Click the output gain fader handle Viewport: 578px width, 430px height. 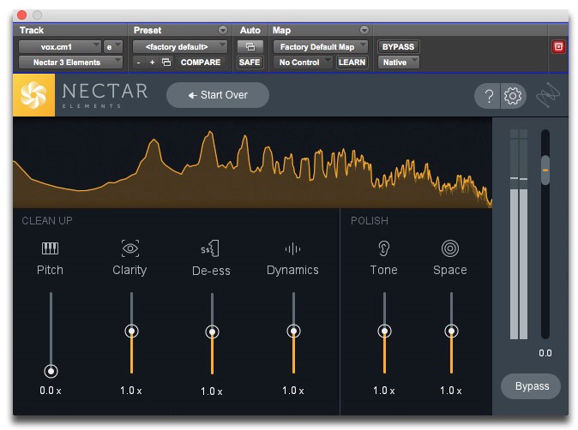coord(545,170)
